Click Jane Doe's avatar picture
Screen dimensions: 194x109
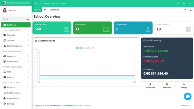coord(5,10)
